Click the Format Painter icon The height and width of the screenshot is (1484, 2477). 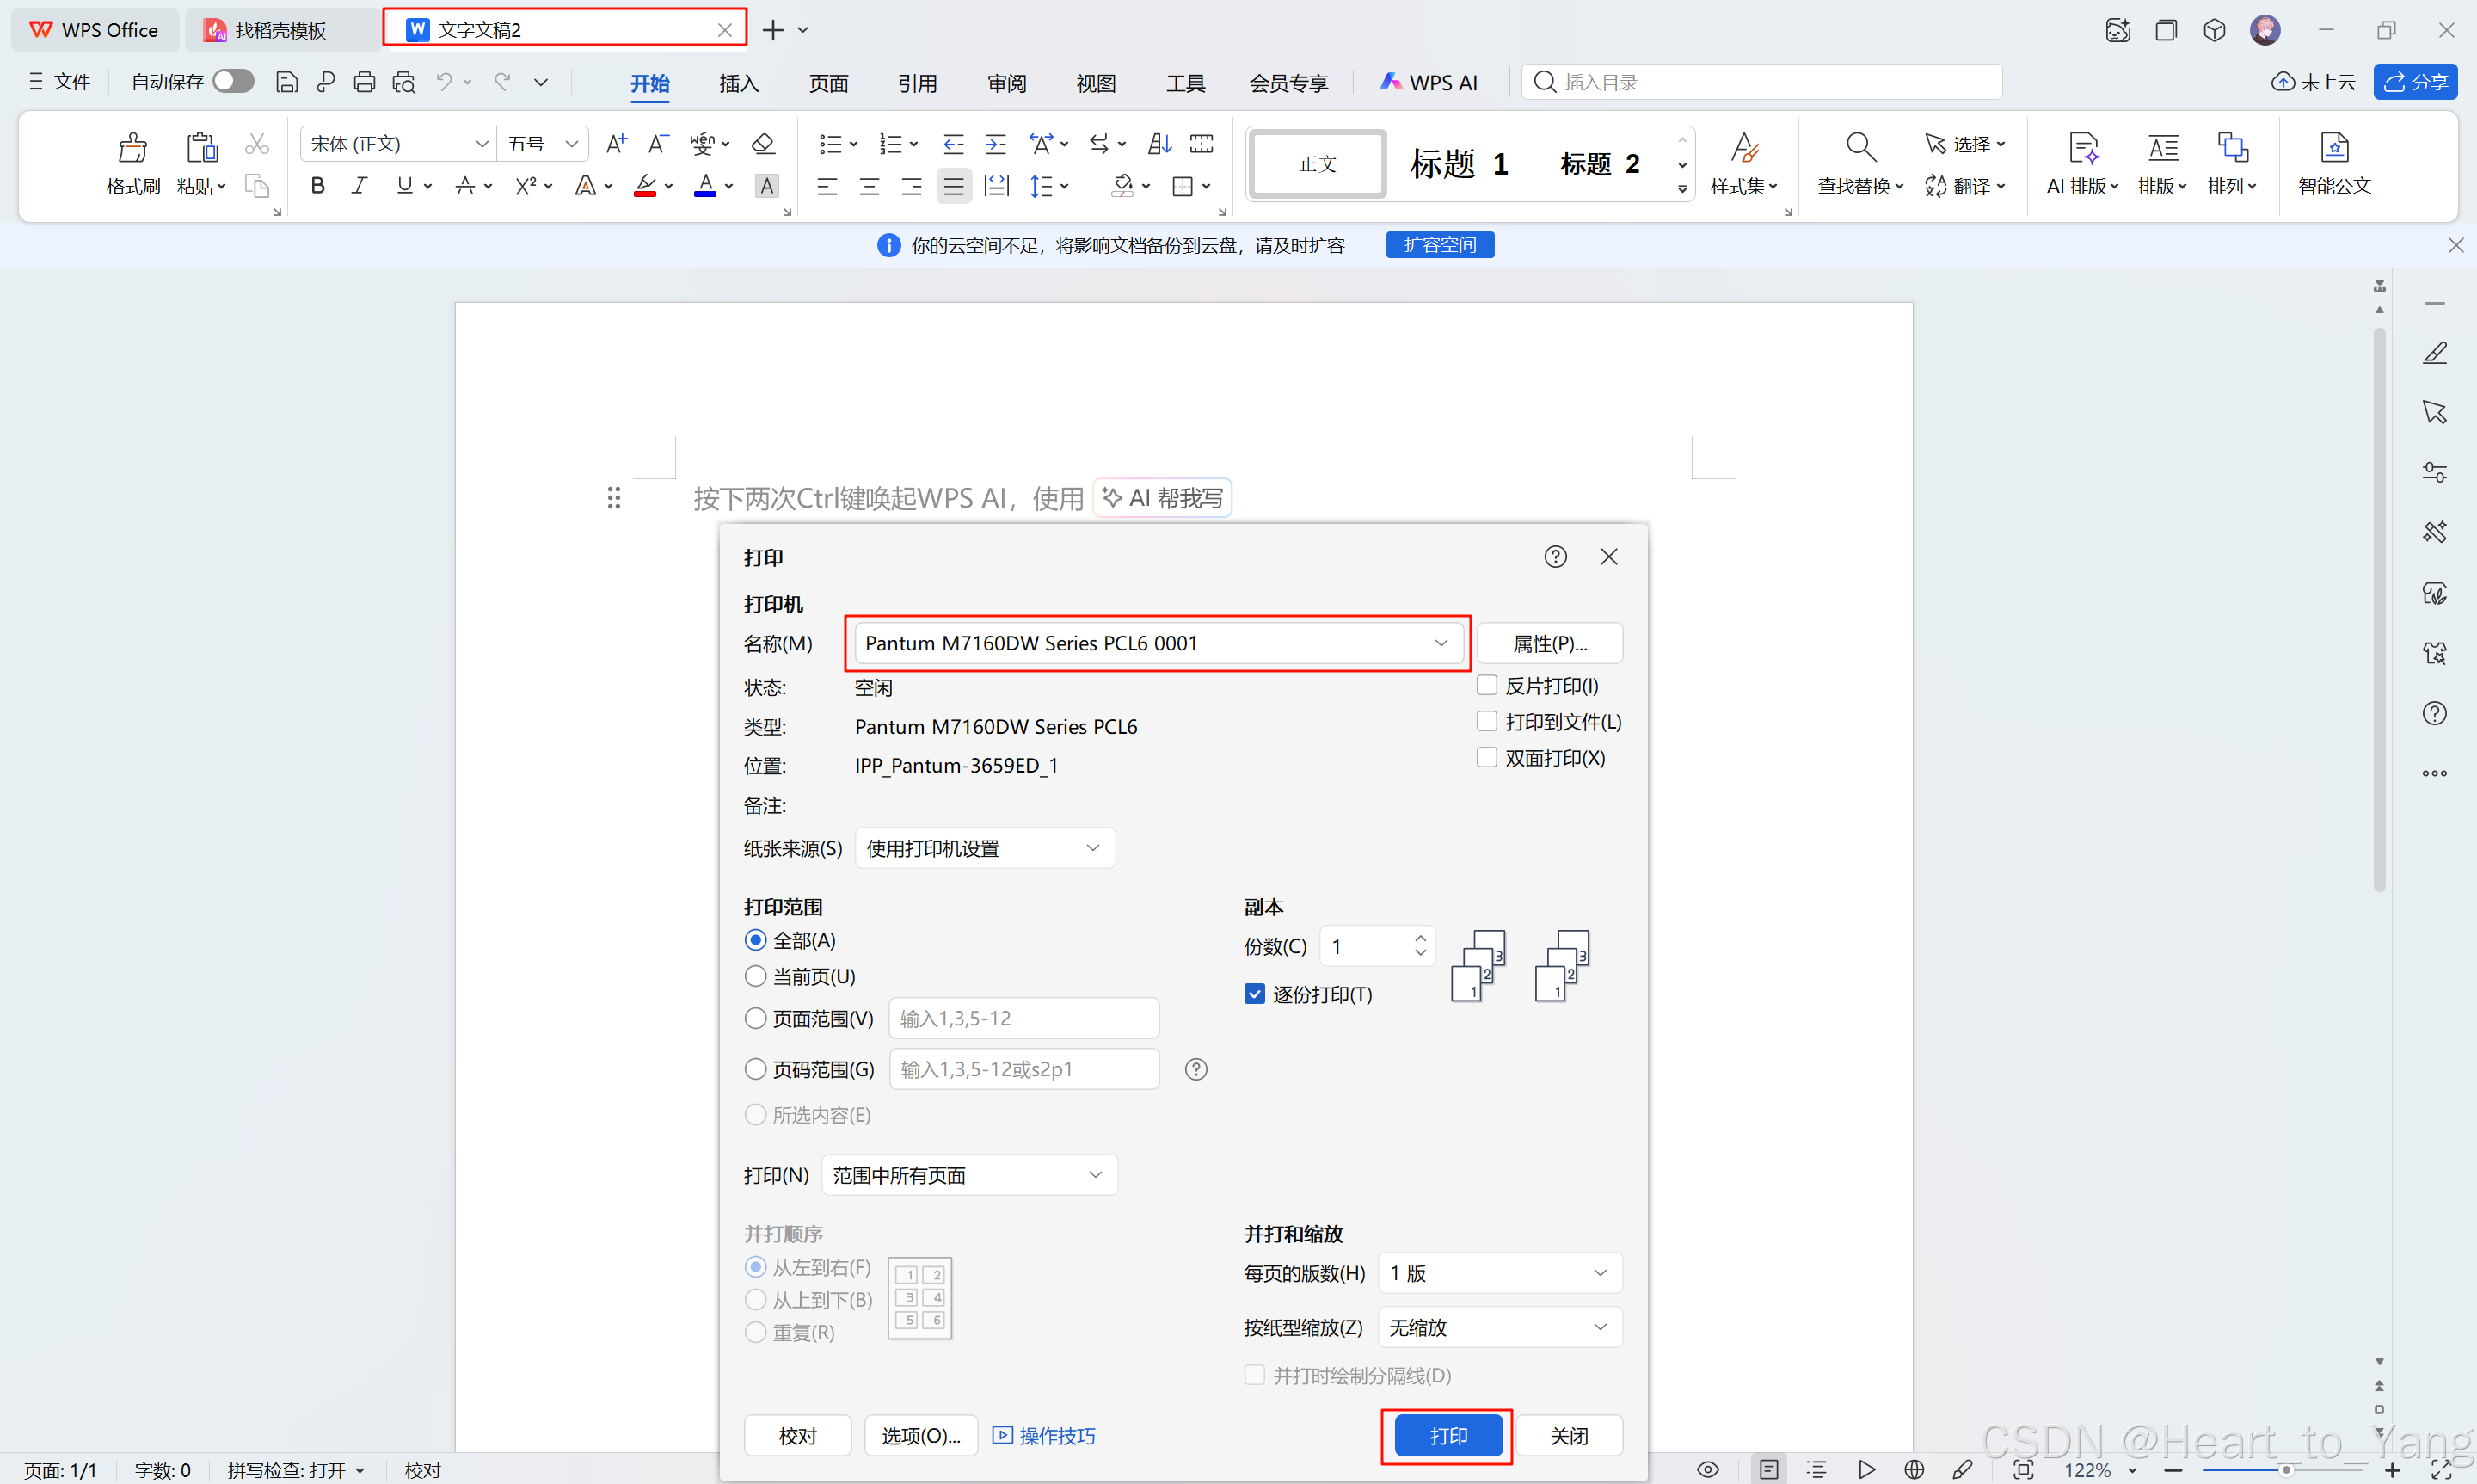coord(132,149)
